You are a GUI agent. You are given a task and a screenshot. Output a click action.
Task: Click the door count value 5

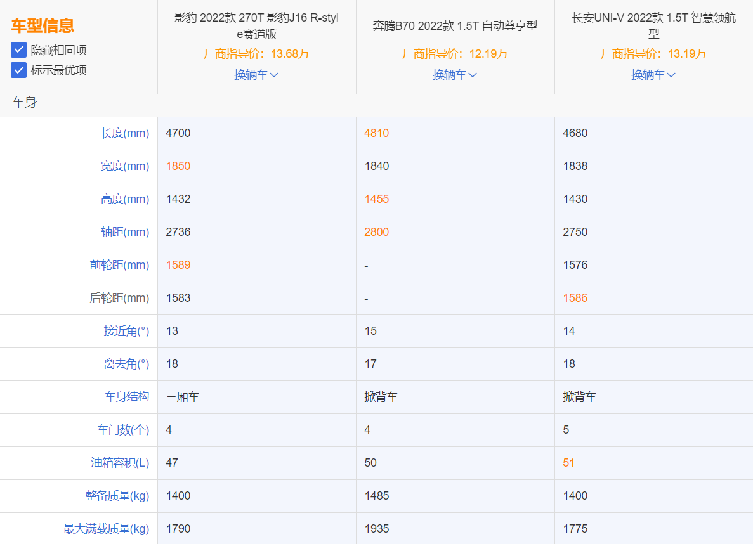click(x=566, y=430)
